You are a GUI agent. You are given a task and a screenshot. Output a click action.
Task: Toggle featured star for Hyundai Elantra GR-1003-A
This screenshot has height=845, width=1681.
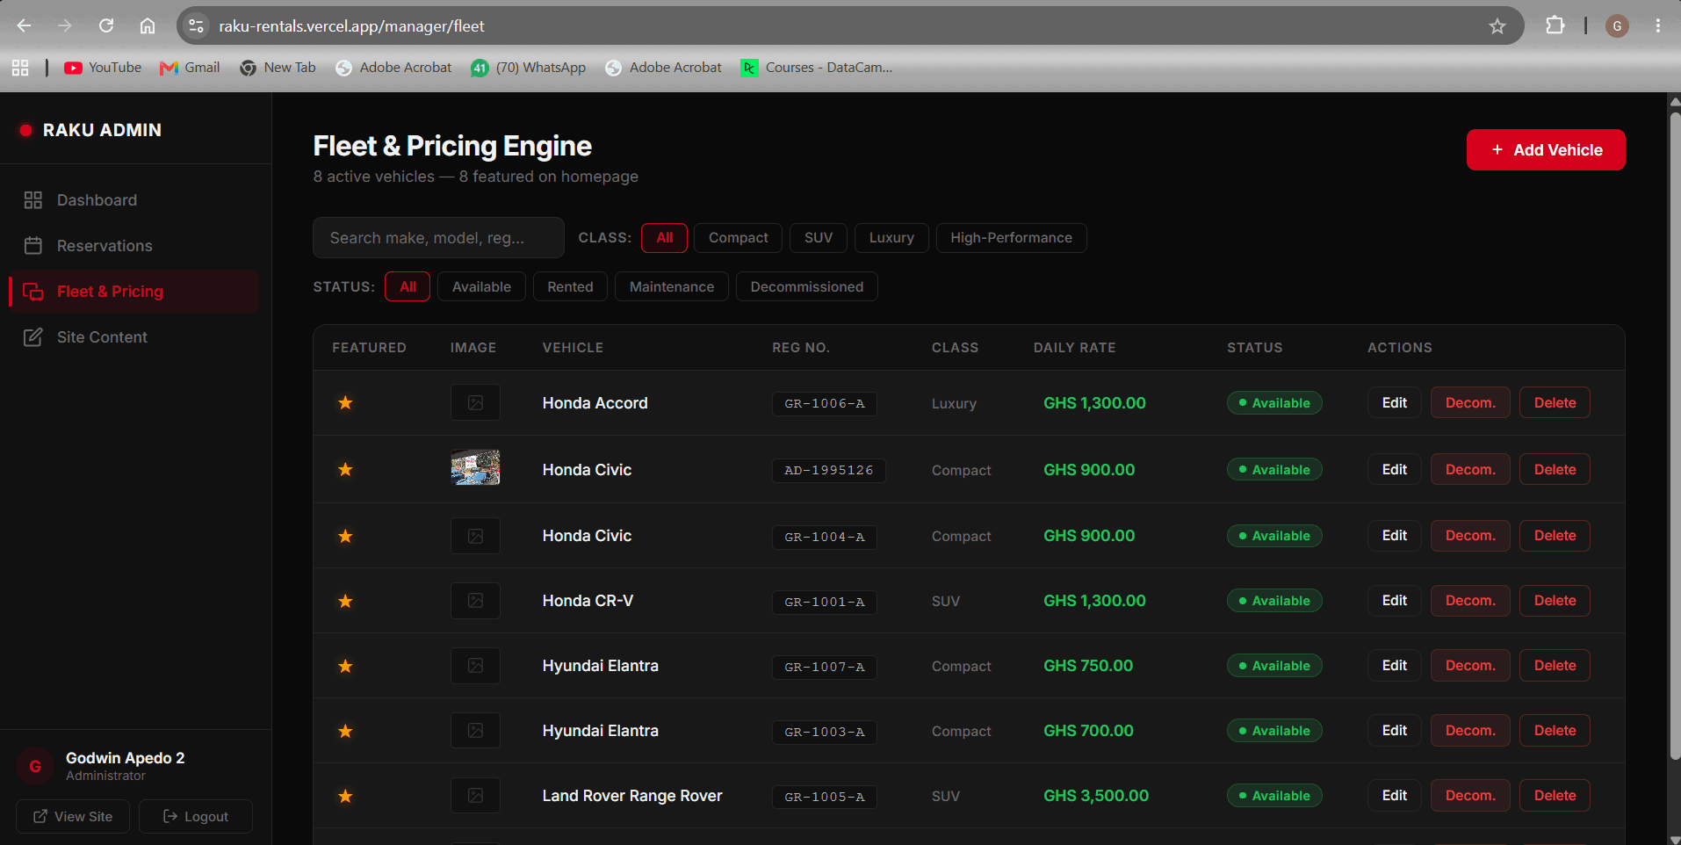pos(346,731)
